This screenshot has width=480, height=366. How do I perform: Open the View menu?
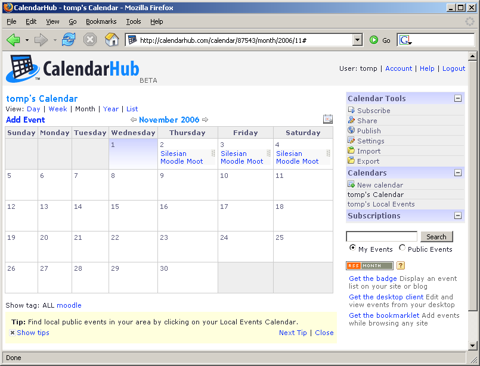tap(52, 21)
